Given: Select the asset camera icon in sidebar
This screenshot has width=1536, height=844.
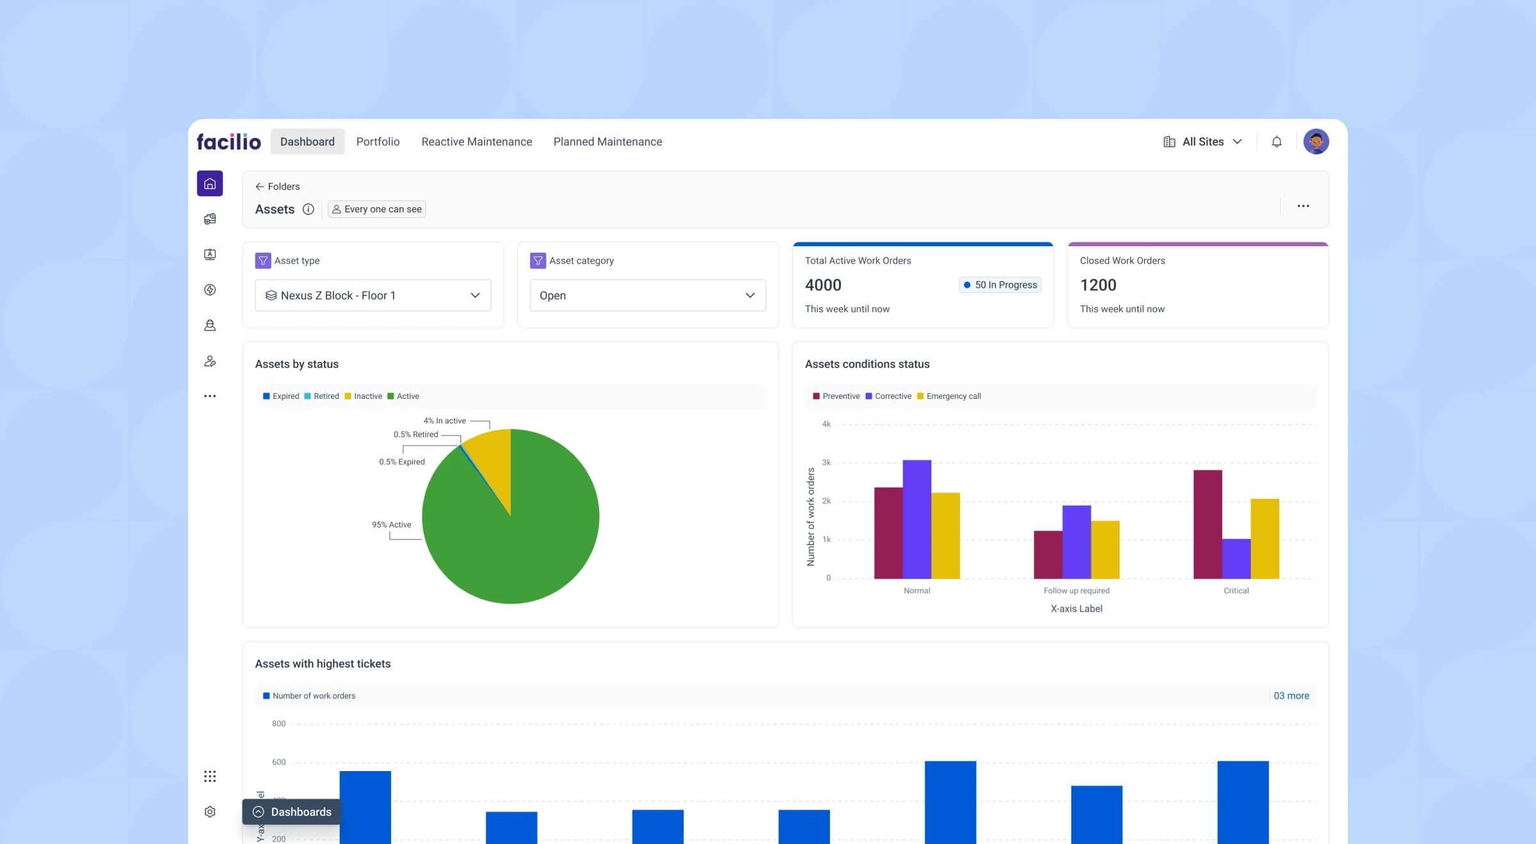Looking at the screenshot, I should pyautogui.click(x=210, y=219).
